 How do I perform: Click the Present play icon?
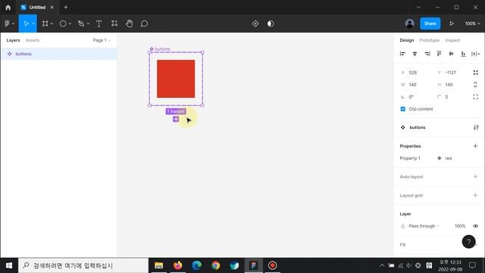coord(452,24)
